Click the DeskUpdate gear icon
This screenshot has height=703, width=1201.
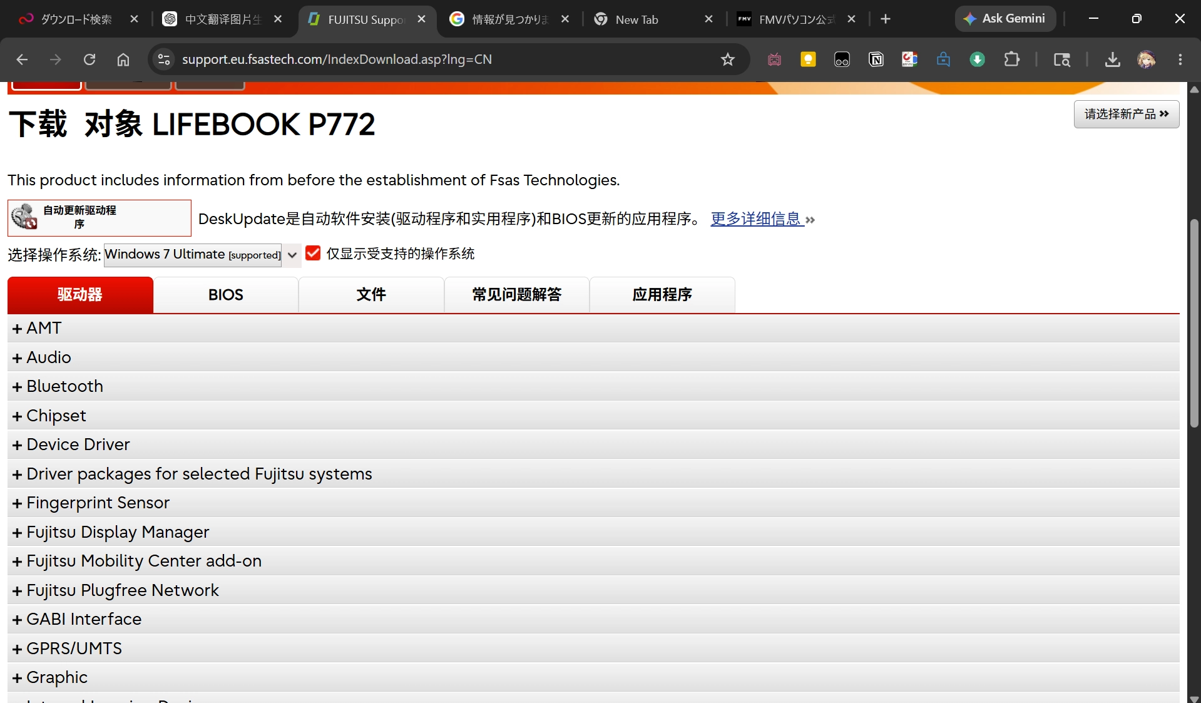pyautogui.click(x=24, y=217)
